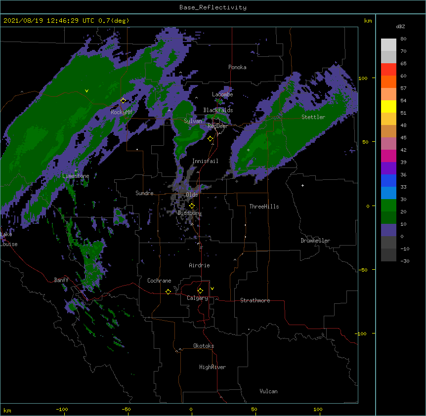Select the Calgary city label
The image size is (426, 416).
(x=197, y=298)
